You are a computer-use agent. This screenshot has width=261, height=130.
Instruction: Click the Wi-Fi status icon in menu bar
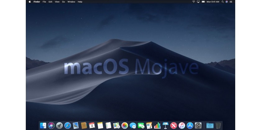tap(194, 2)
